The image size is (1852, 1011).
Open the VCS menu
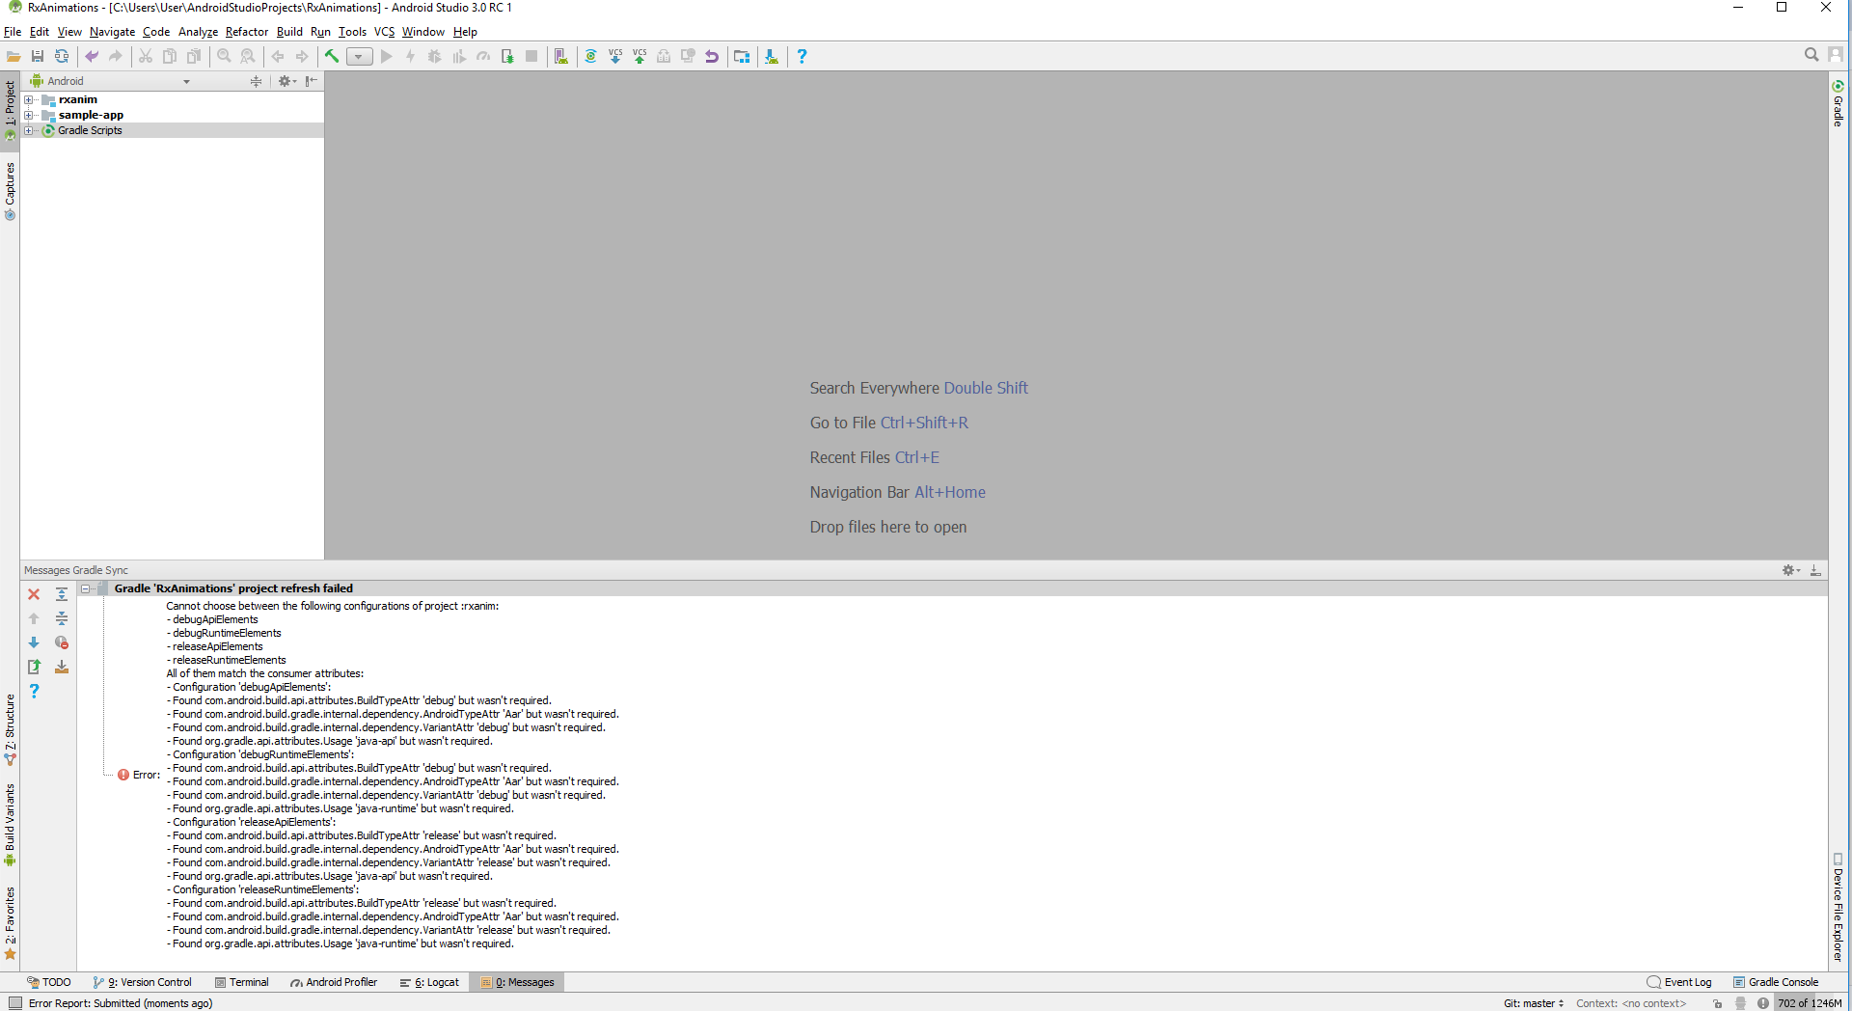[x=385, y=32]
